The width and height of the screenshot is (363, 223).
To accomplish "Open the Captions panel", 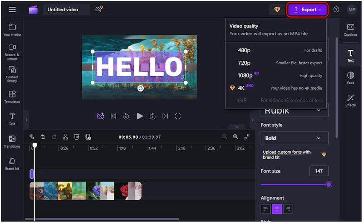I will [x=350, y=30].
